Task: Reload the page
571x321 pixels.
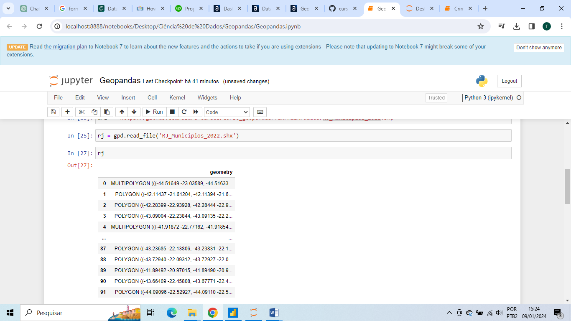Action: (39, 26)
